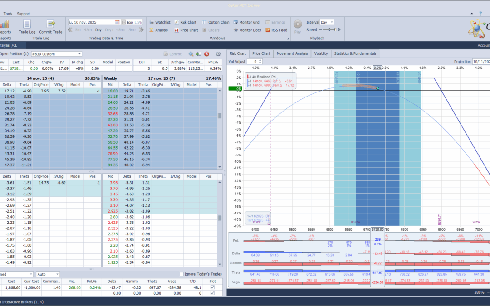Click the 268.60 PnL value
This screenshot has height=306, width=490.
74,287
